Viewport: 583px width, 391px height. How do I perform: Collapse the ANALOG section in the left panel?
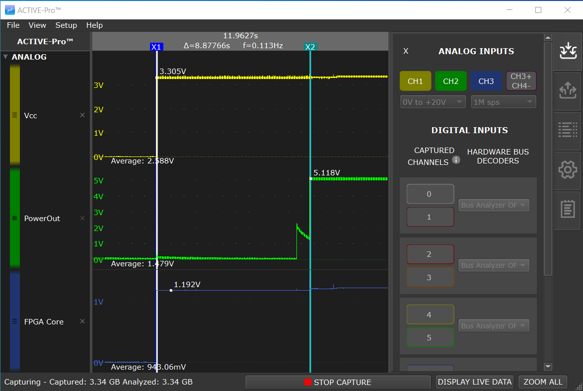click(5, 57)
